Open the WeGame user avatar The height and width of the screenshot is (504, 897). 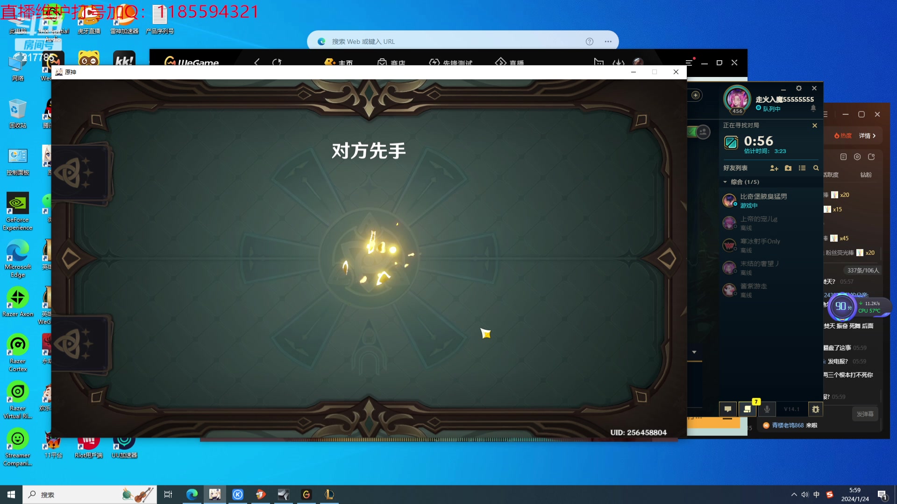point(638,62)
